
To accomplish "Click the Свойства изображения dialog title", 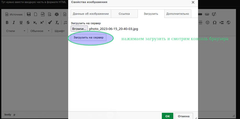I will coord(89,2).
